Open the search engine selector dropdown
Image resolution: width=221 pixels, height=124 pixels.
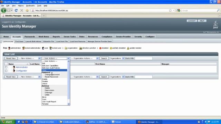click(179, 10)
